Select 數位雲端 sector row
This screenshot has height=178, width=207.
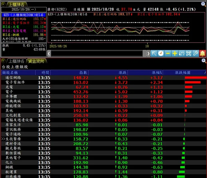pyautogui.click(x=103, y=153)
